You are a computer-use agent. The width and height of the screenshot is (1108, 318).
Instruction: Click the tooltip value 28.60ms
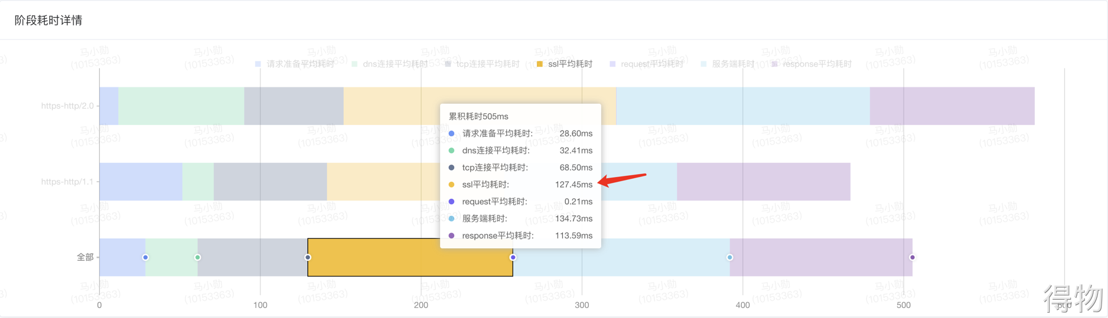click(576, 133)
